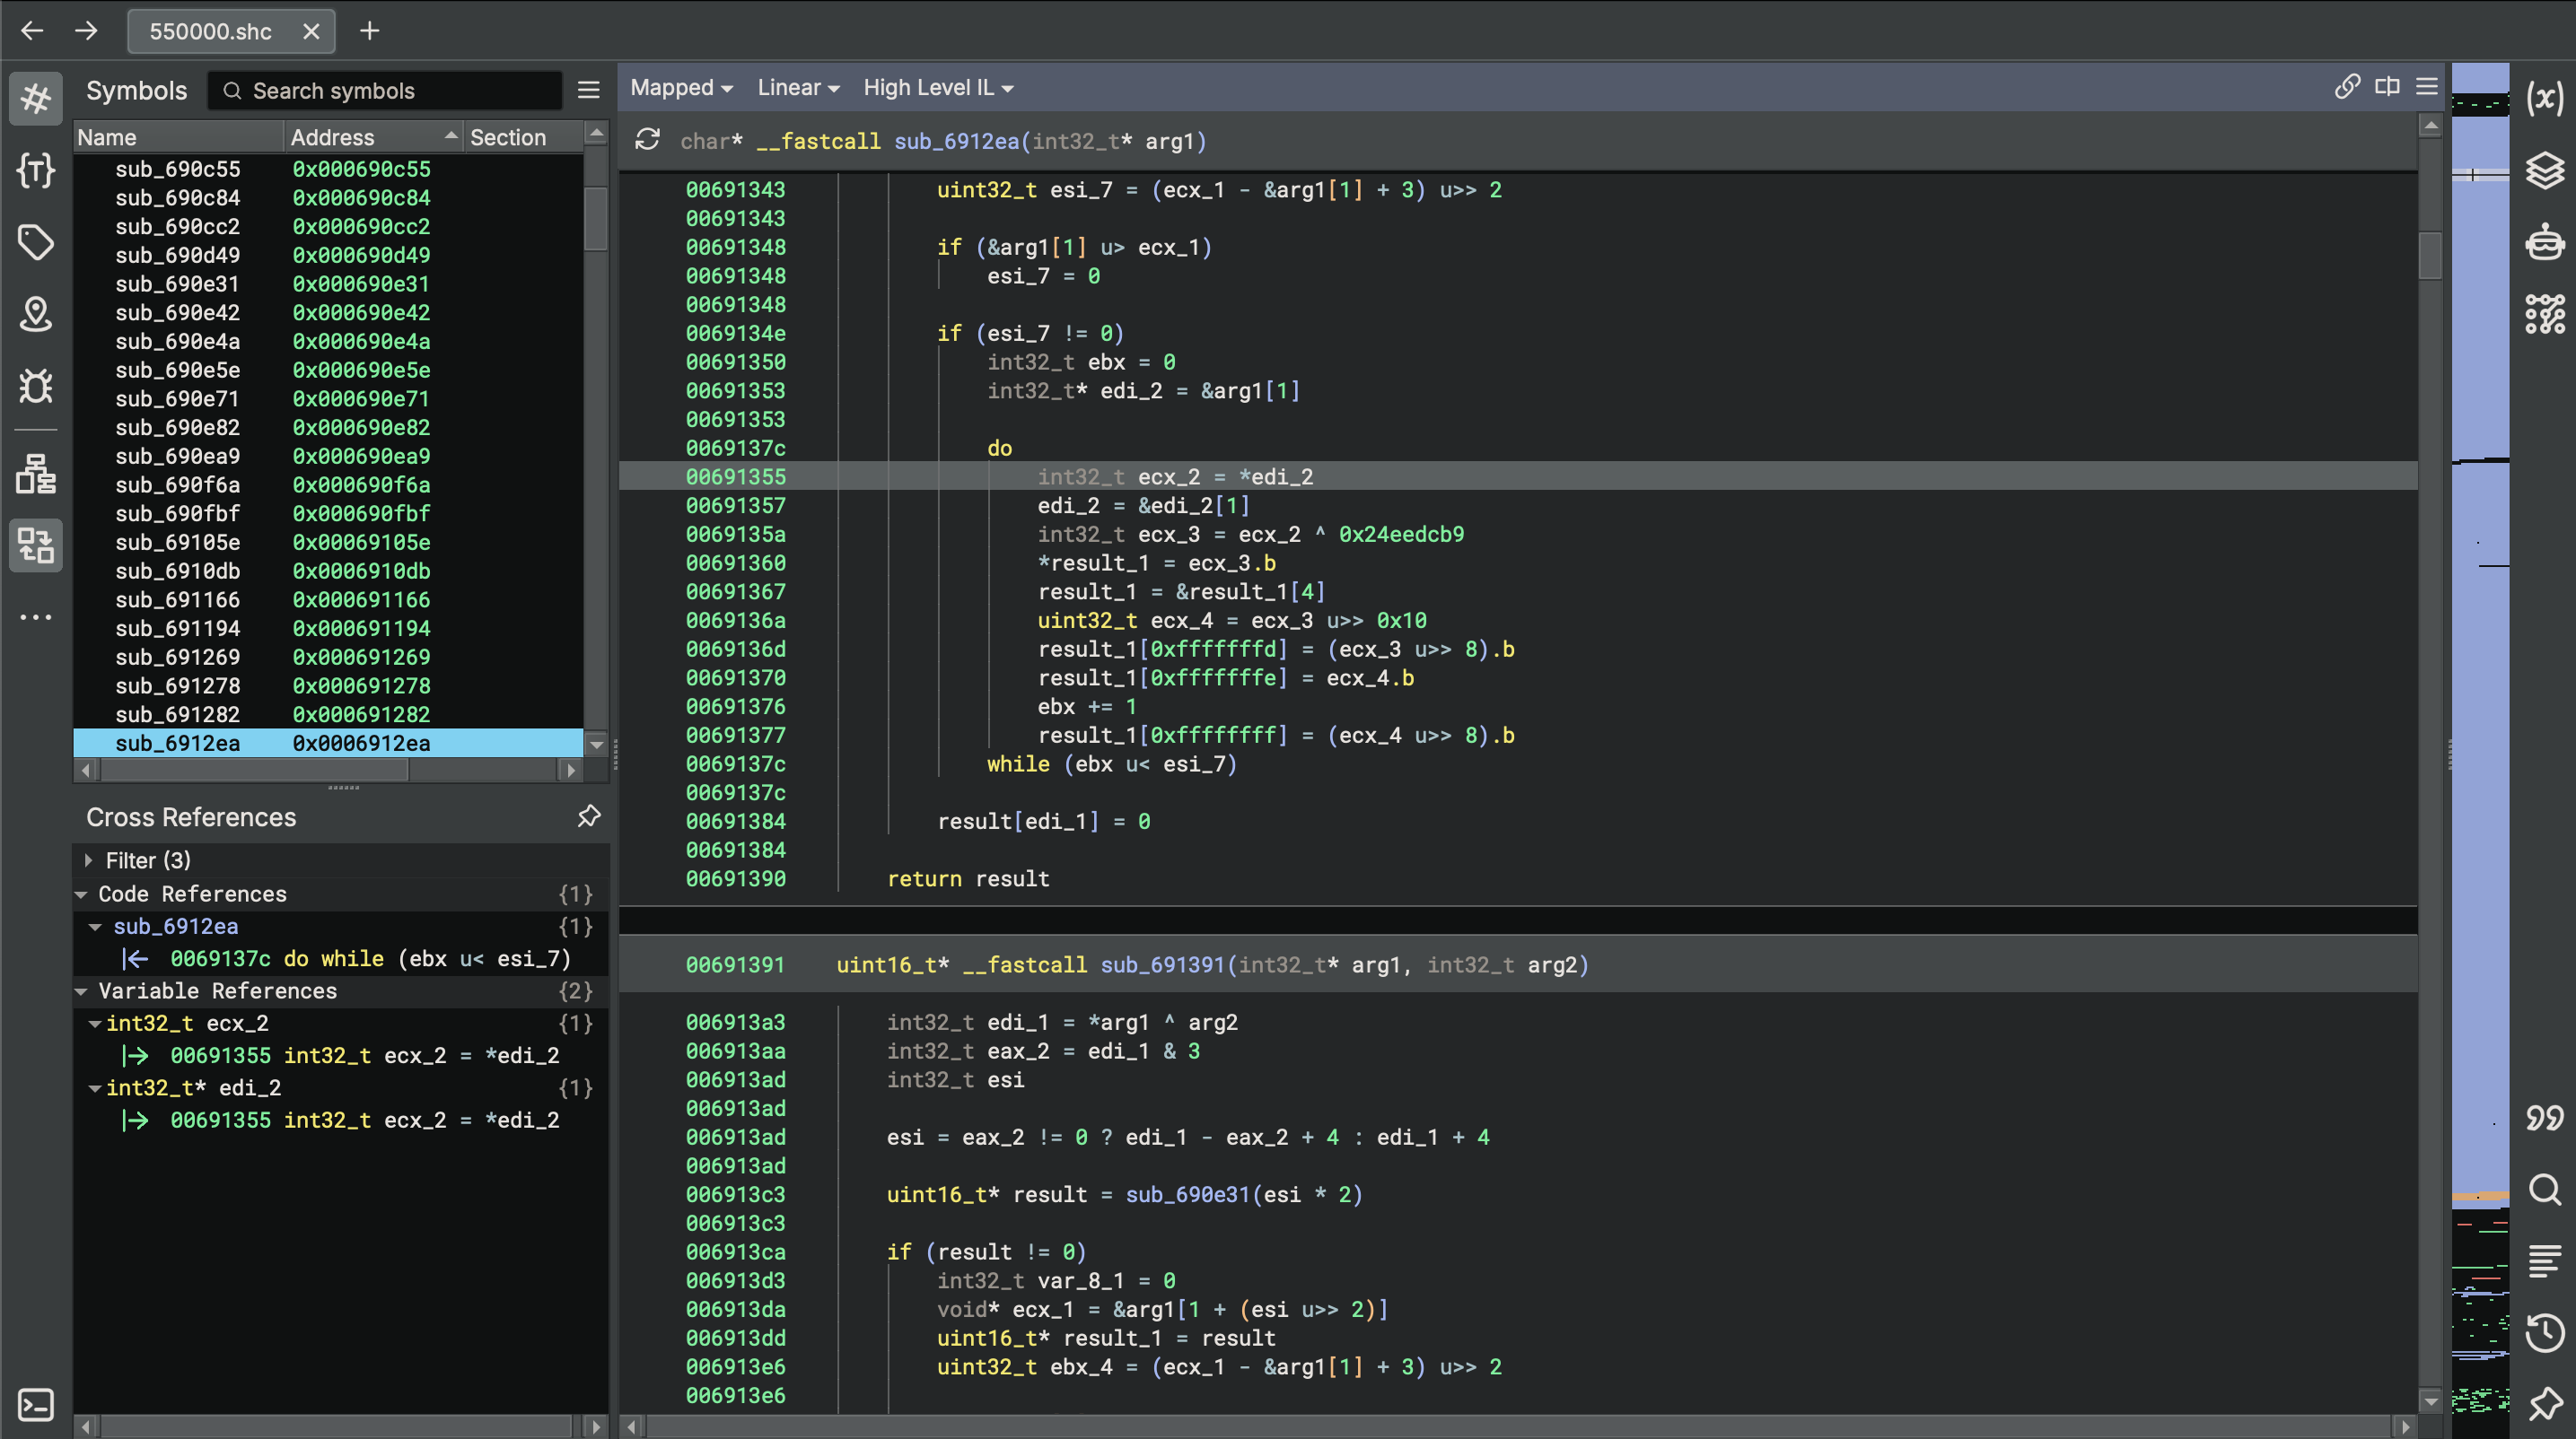This screenshot has width=2576, height=1439.
Task: Click the Search symbols input field
Action: [385, 91]
